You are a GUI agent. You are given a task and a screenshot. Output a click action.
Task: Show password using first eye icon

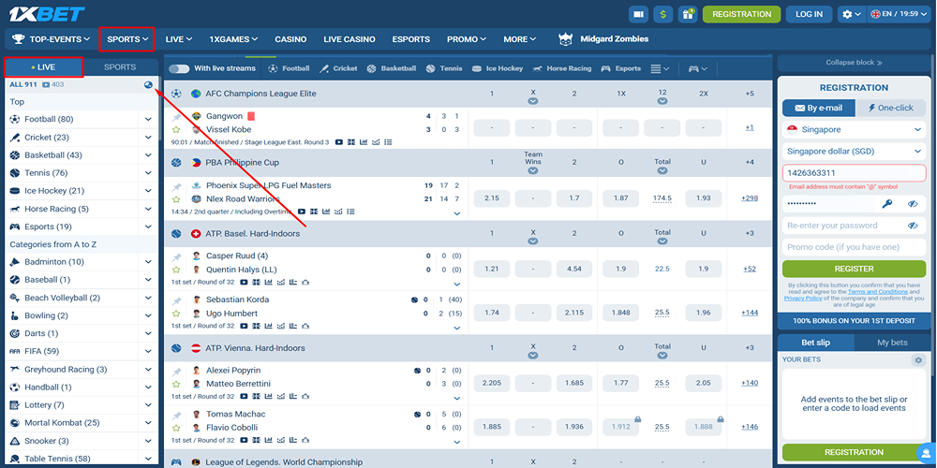[x=913, y=203]
